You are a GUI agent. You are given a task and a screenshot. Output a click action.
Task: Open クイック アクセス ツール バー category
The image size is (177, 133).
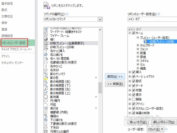click(17, 50)
